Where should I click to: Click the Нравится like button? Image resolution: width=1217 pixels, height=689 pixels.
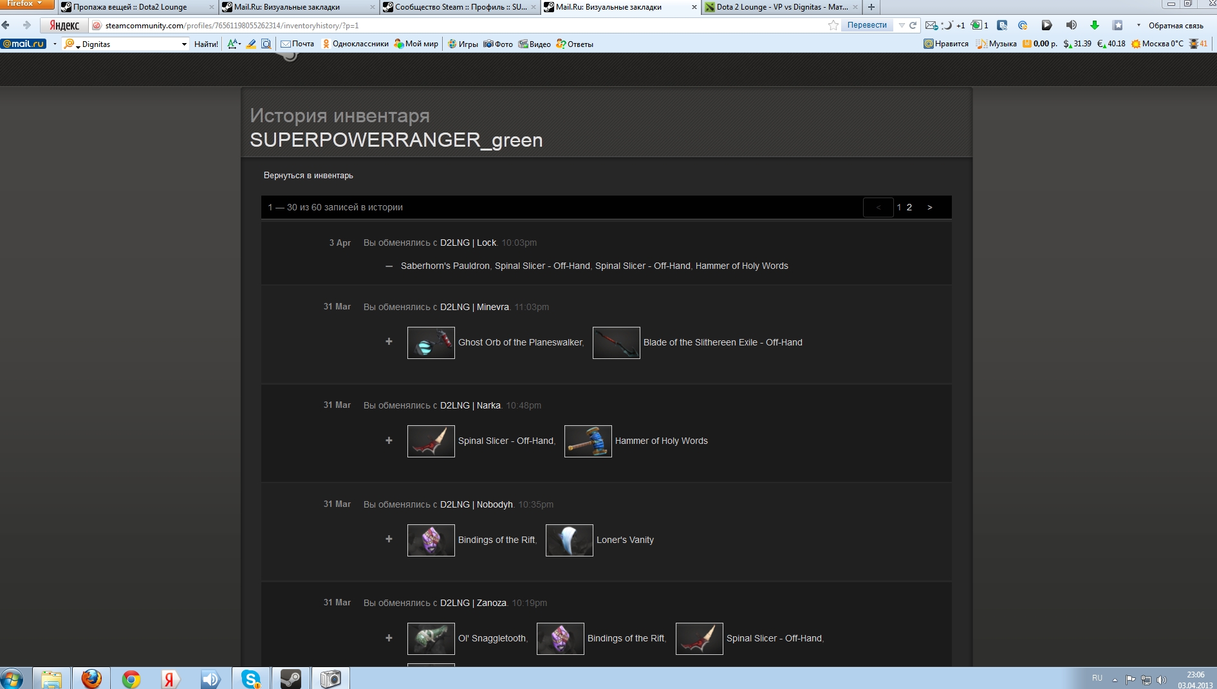tap(946, 44)
